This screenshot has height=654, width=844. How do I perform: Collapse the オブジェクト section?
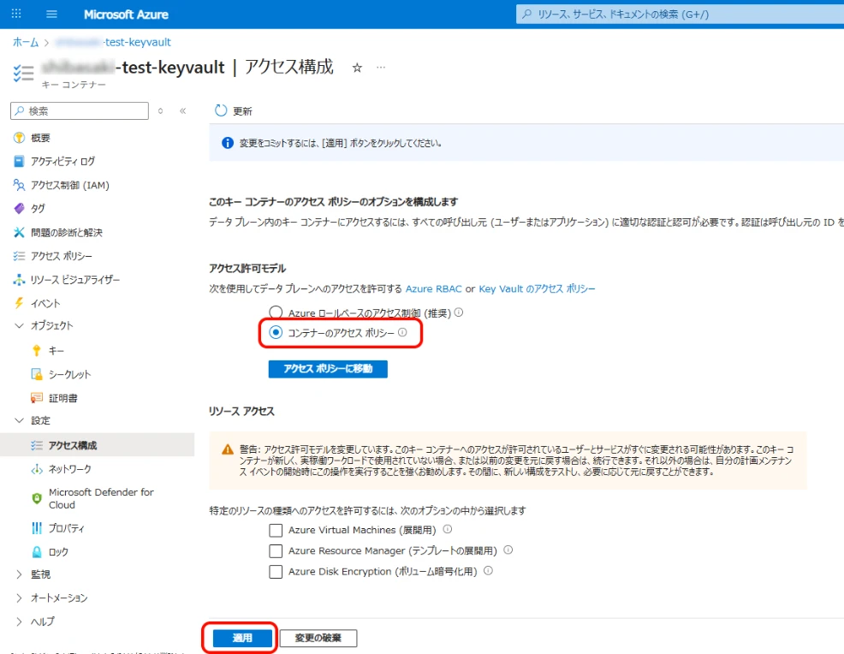[x=20, y=325]
